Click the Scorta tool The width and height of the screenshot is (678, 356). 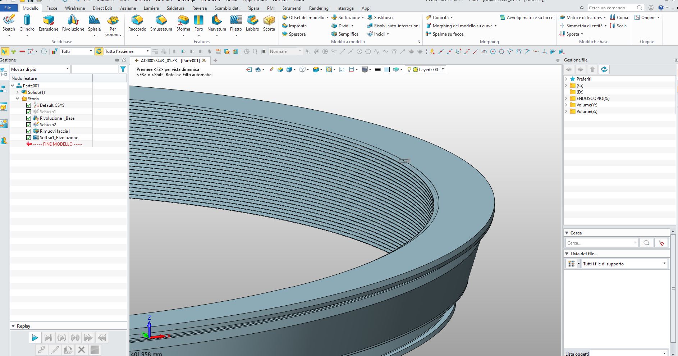point(269,23)
